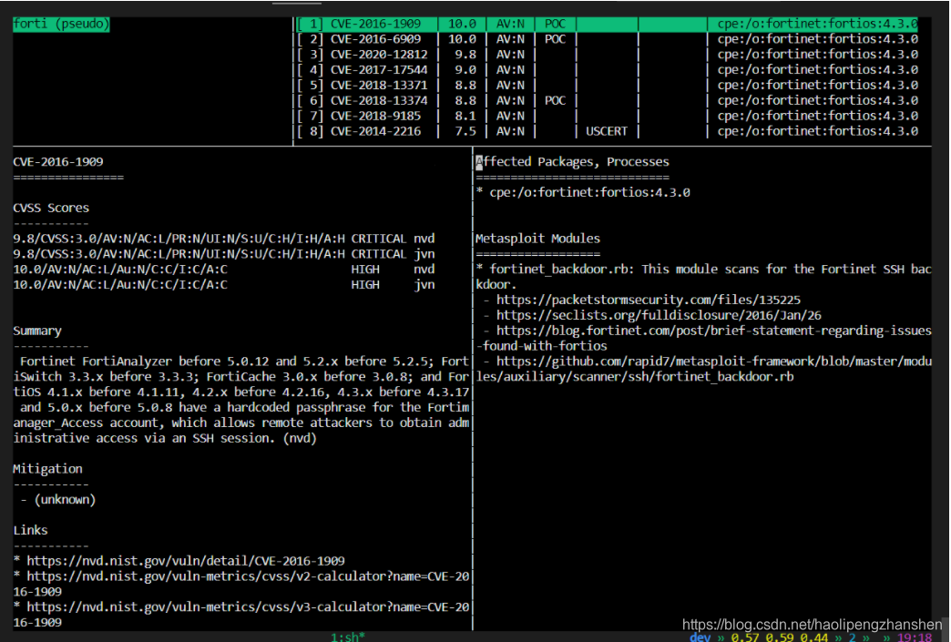Image resolution: width=951 pixels, height=642 pixels.
Task: Select the CVE-2018-9185 row
Action: point(607,116)
